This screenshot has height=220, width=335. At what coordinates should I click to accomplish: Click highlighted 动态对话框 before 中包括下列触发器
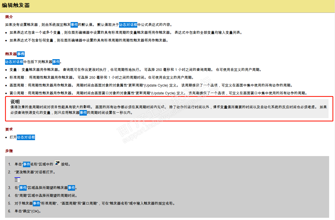(14, 62)
